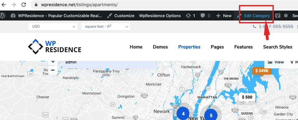Open the Search Styles menu

click(x=278, y=47)
